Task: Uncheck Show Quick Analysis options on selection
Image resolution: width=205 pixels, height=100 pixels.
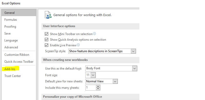Action: point(46,40)
